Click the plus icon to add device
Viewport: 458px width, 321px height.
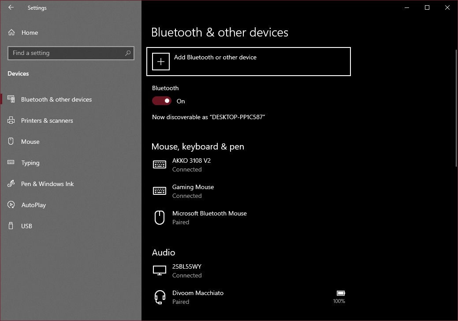[x=160, y=62]
